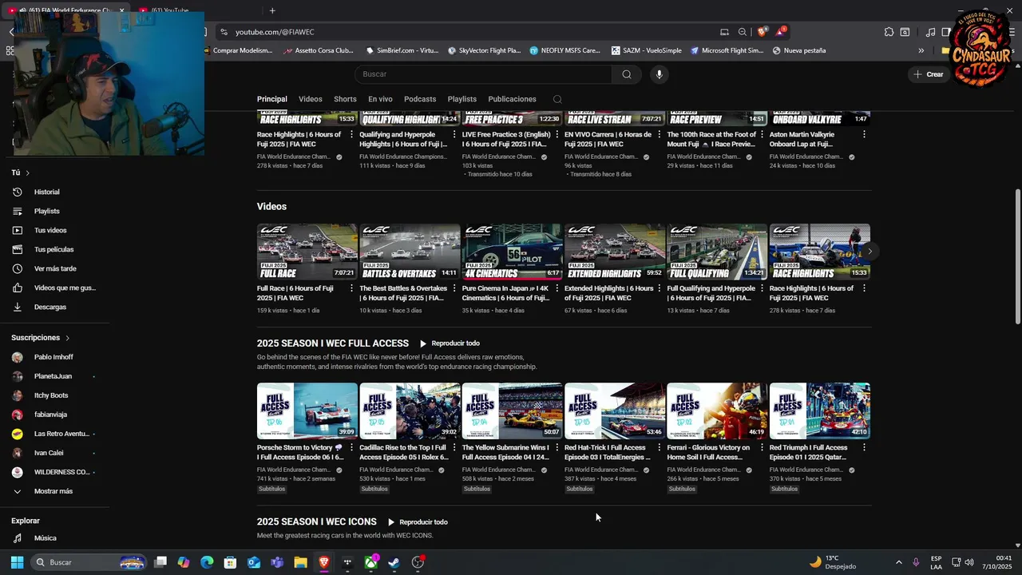This screenshot has height=575, width=1022.
Task: Play all WEC Icons videos
Action: [x=417, y=522]
